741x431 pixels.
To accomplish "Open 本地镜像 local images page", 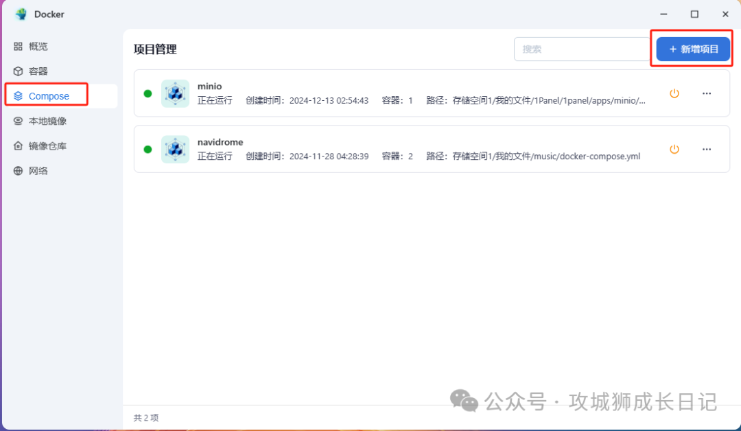I will [x=47, y=121].
